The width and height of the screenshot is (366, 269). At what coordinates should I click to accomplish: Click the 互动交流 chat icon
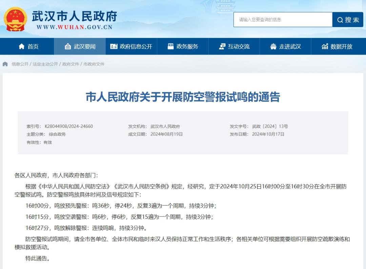(222, 46)
